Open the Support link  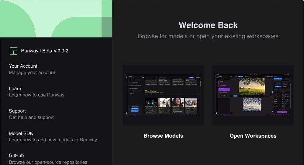(17, 111)
